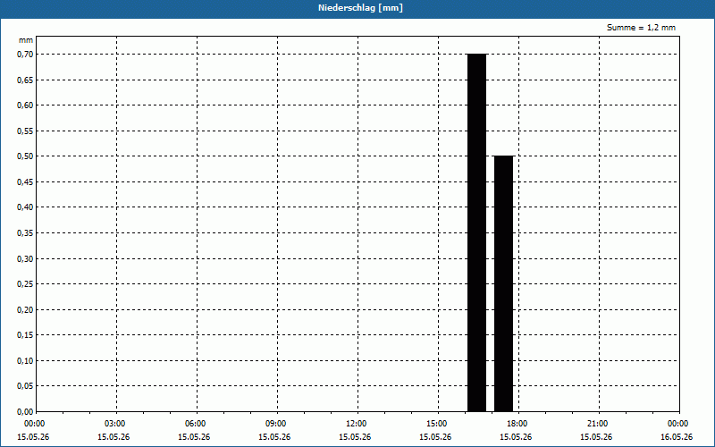Click the 0,50 mm precipitation bar
The image size is (715, 447).
click(504, 283)
